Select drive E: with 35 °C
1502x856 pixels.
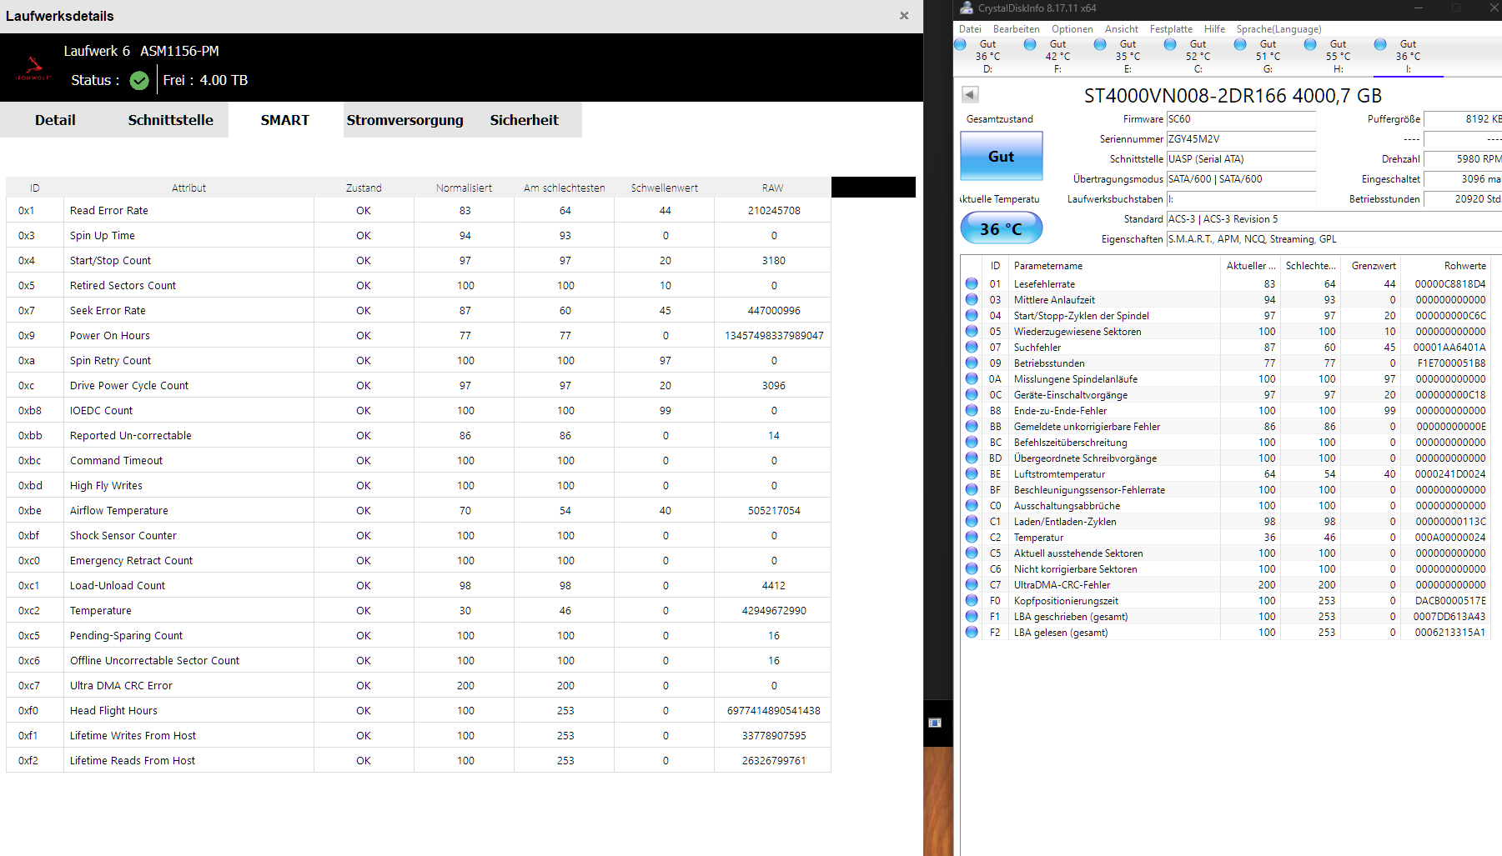tap(1128, 57)
